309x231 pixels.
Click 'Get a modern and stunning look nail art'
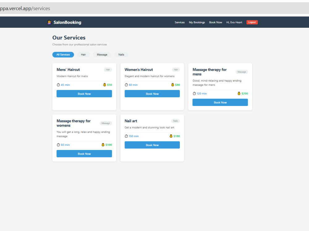click(149, 128)
